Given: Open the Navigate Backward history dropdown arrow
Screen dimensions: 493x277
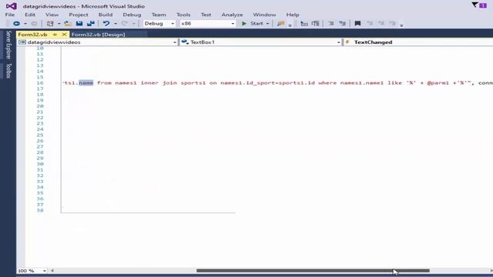Looking at the screenshot, I should [x=25, y=24].
